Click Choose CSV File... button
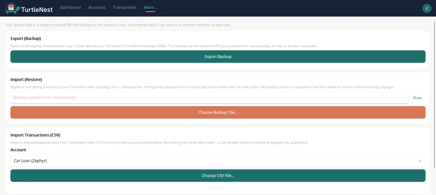This screenshot has height=195, width=436. tap(218, 175)
